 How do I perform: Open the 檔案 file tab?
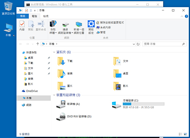pyautogui.click(x=23, y=16)
